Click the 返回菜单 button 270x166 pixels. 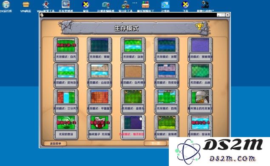point(55,143)
